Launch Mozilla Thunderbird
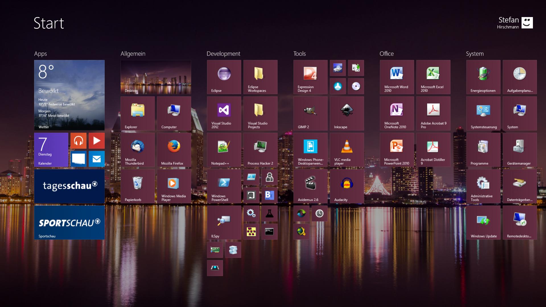The image size is (546, 307). point(137,150)
